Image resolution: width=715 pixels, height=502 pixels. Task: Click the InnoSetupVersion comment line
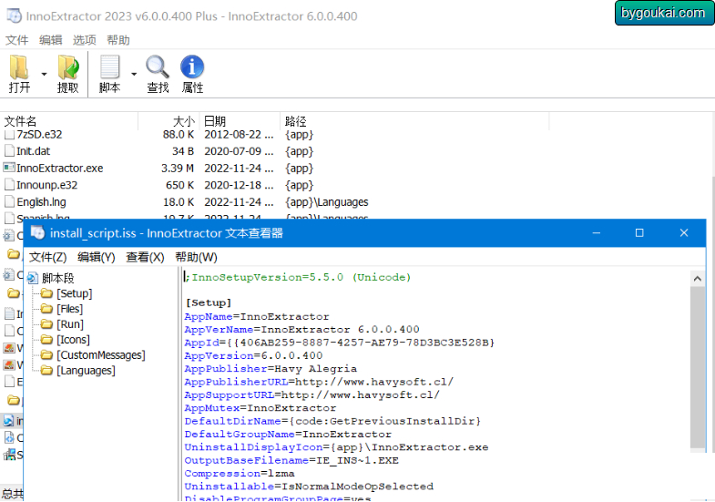pos(298,277)
